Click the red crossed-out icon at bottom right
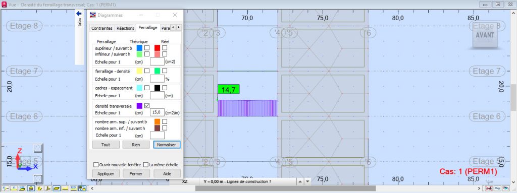This screenshot has width=517, height=193. point(489,188)
